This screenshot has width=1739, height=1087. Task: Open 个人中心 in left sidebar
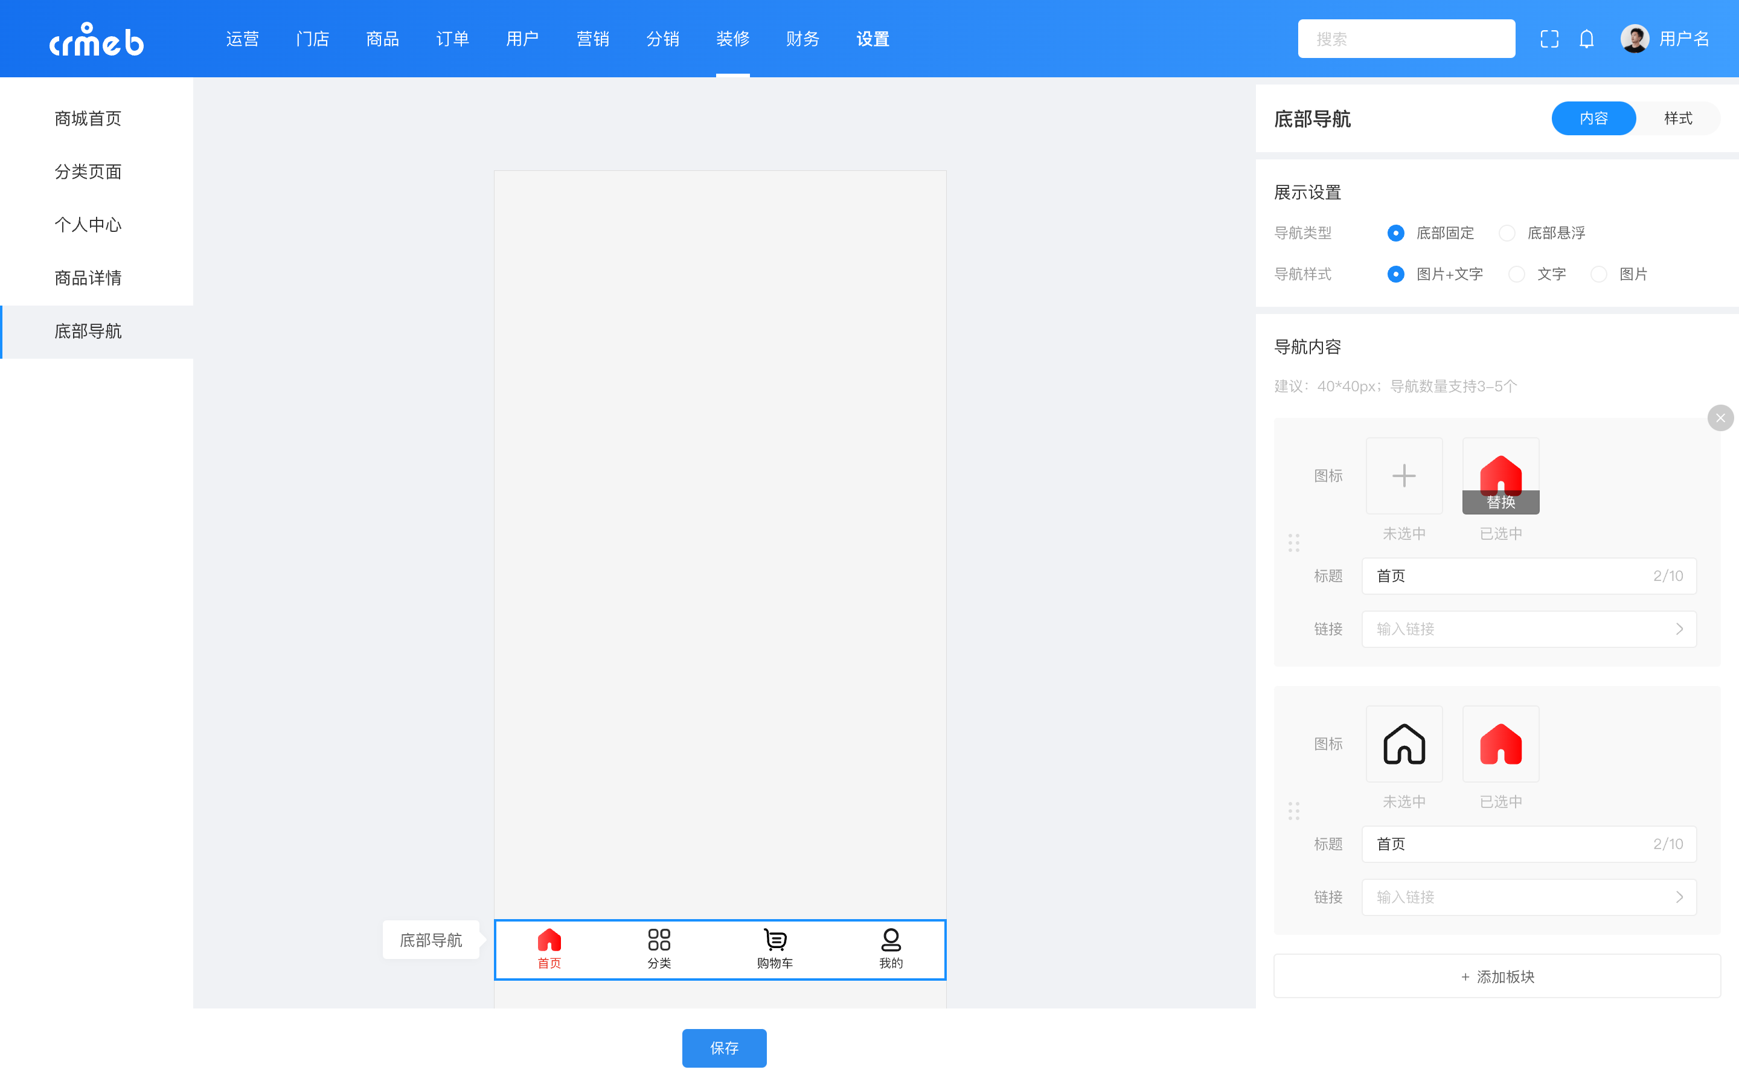click(88, 225)
